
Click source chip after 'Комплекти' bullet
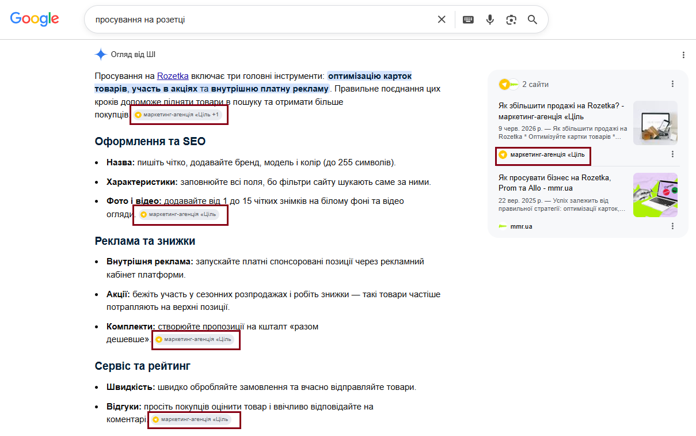pos(193,339)
